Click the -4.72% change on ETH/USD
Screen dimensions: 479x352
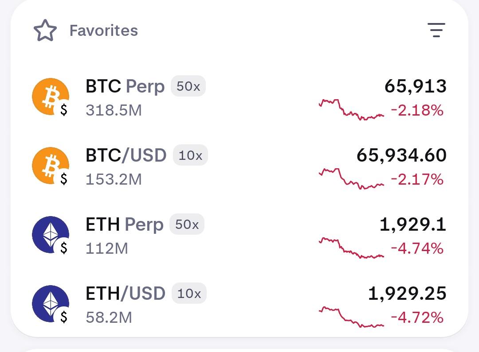417,317
